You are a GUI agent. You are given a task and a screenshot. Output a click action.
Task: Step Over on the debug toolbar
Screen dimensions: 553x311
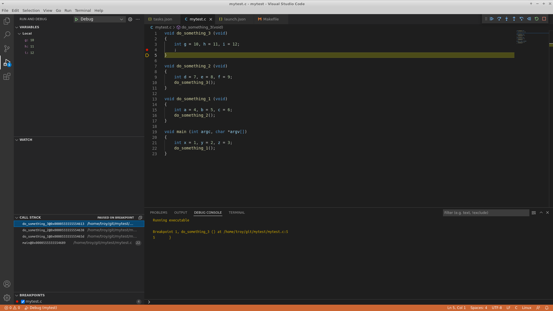499,19
